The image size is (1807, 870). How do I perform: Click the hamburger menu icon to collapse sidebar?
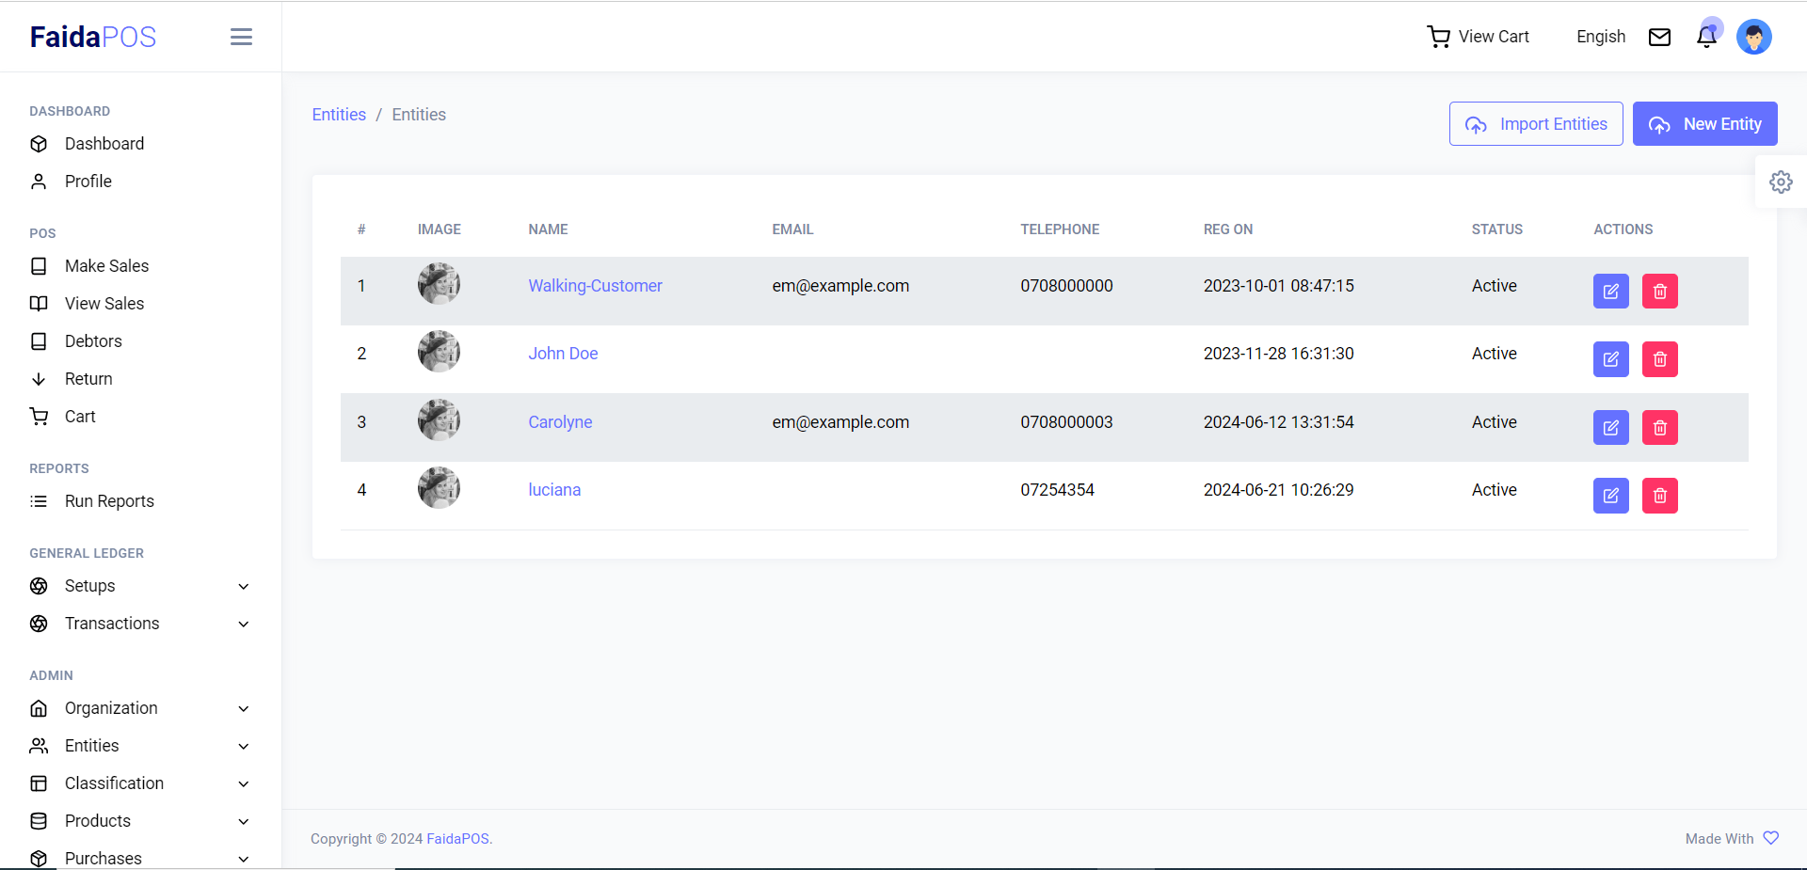click(241, 37)
